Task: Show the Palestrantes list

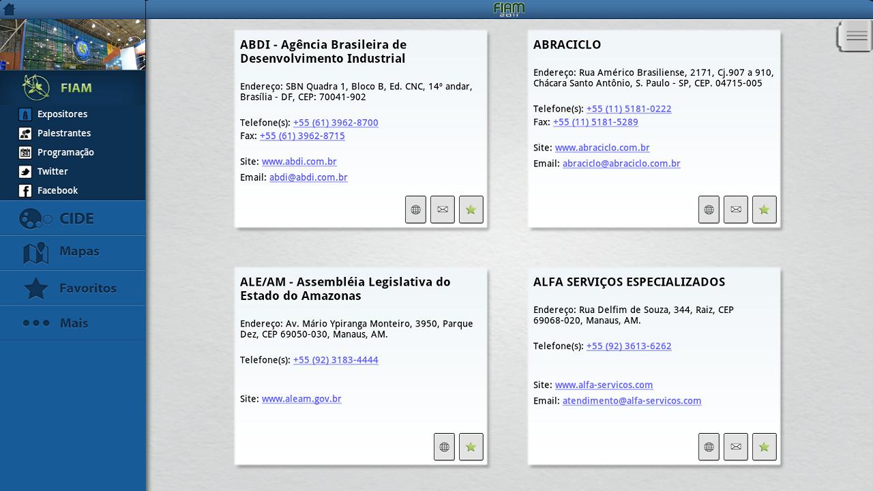Action: (x=64, y=133)
